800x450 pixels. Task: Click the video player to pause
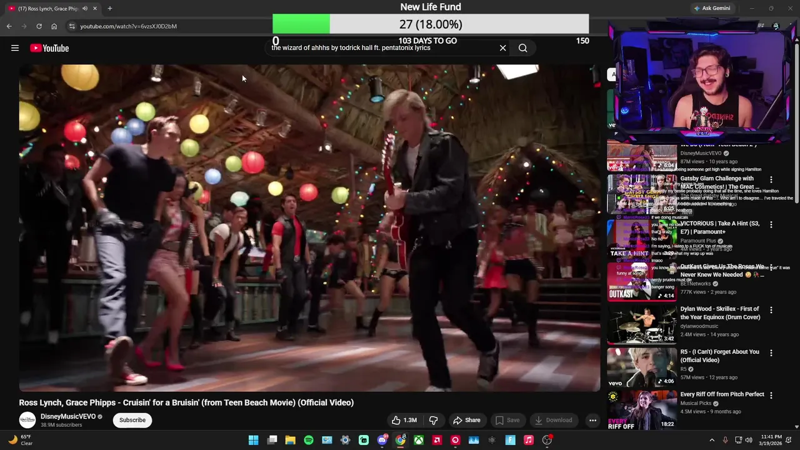click(x=309, y=228)
